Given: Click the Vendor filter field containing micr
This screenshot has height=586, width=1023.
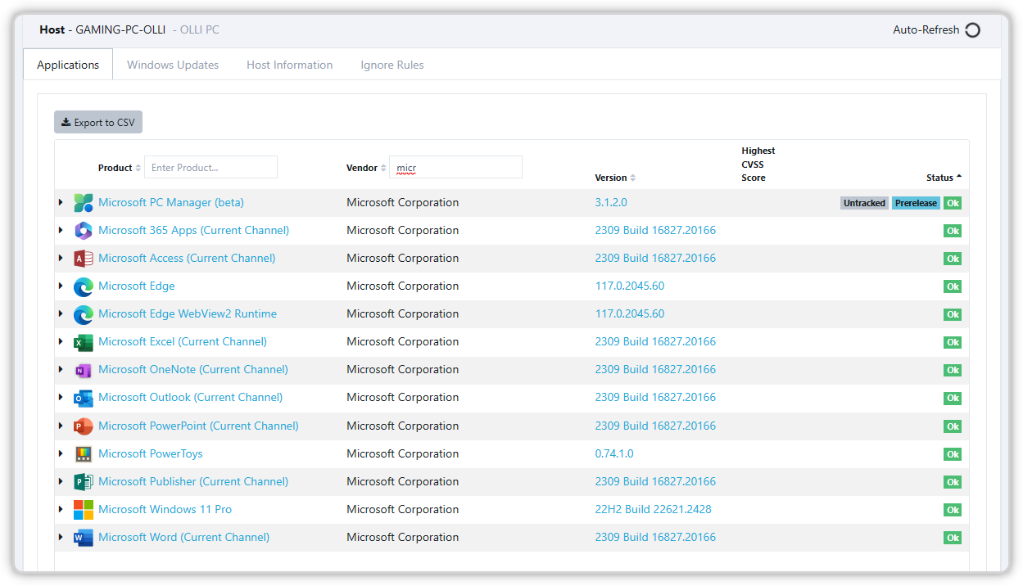Looking at the screenshot, I should (x=455, y=167).
